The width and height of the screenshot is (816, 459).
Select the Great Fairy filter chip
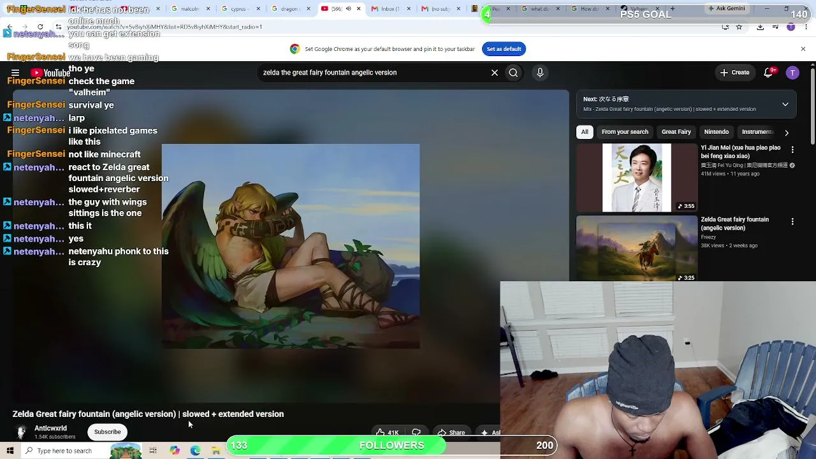pyautogui.click(x=676, y=132)
